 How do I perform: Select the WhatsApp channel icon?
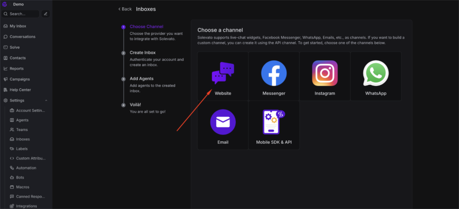[x=376, y=73]
